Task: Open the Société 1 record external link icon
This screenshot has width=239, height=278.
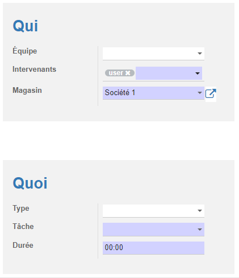Action: coord(211,93)
